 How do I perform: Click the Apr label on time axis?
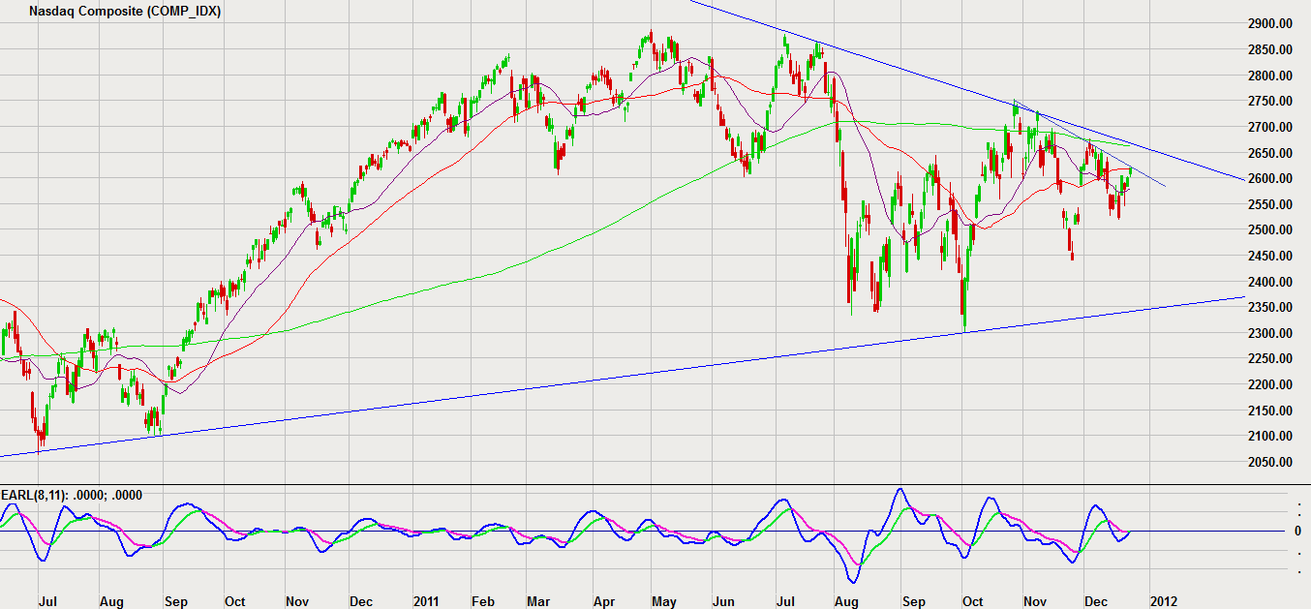coord(604,601)
